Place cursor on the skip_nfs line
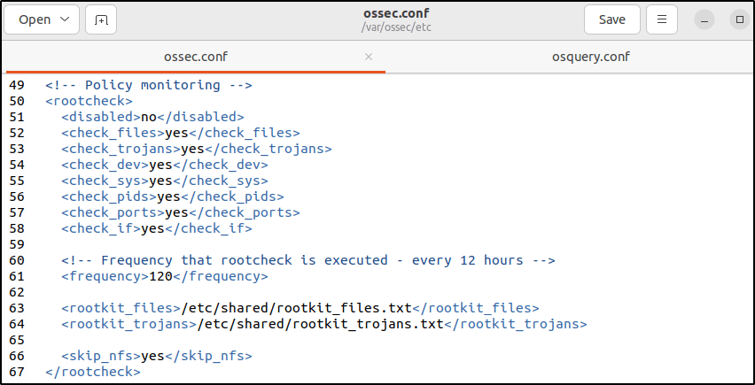This screenshot has height=385, width=755. coord(157,356)
